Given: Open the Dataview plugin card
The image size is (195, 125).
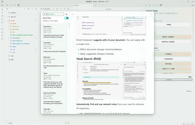Looking at the screenshot, I should pos(55,62).
